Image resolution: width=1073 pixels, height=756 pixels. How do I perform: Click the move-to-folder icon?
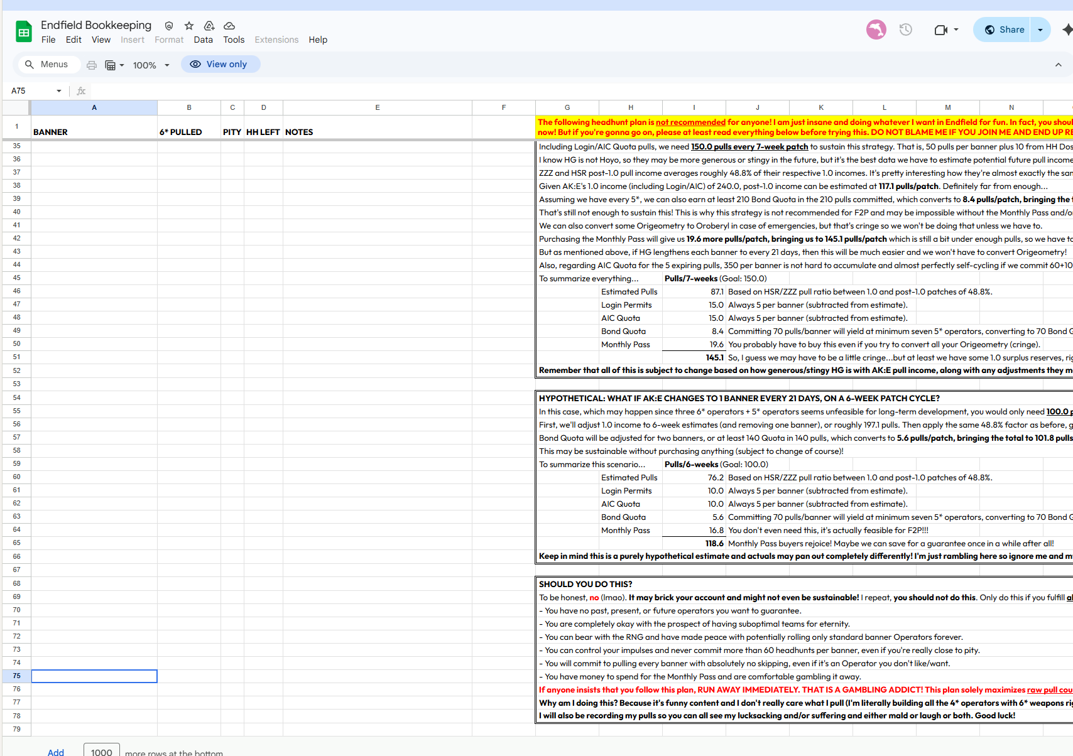pyautogui.click(x=209, y=25)
